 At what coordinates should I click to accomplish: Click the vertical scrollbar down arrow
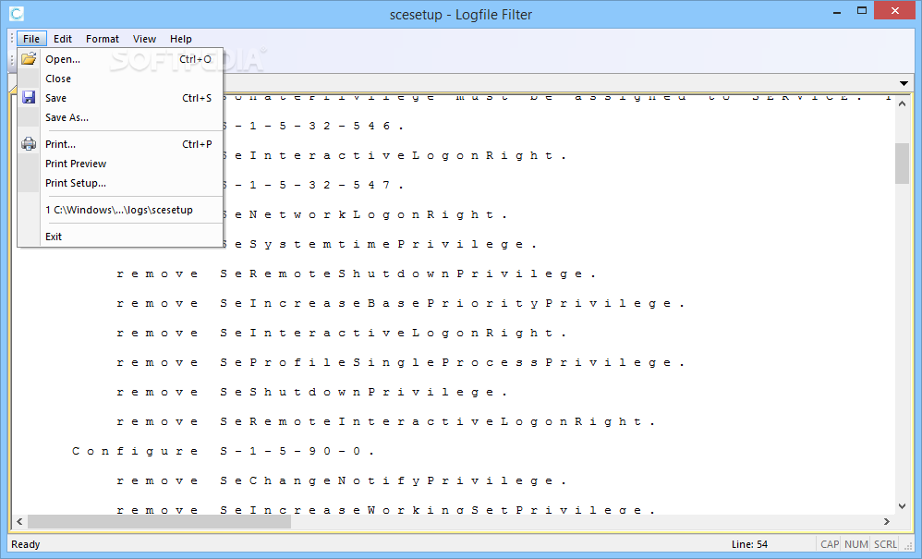point(902,505)
